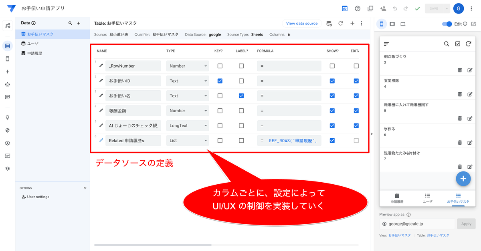Expand the Options section above User settings

pyautogui.click(x=85, y=188)
